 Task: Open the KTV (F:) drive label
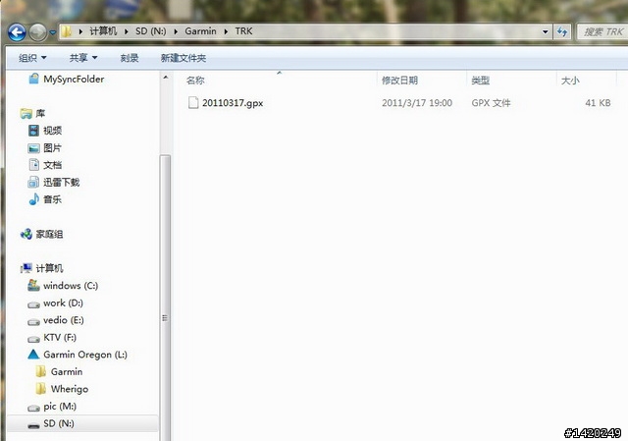coord(60,338)
